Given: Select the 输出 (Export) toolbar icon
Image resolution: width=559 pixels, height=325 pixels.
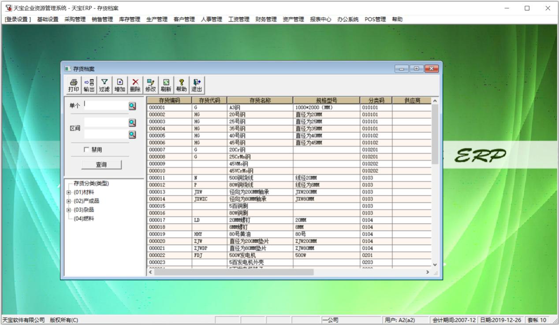Looking at the screenshot, I should (x=88, y=84).
